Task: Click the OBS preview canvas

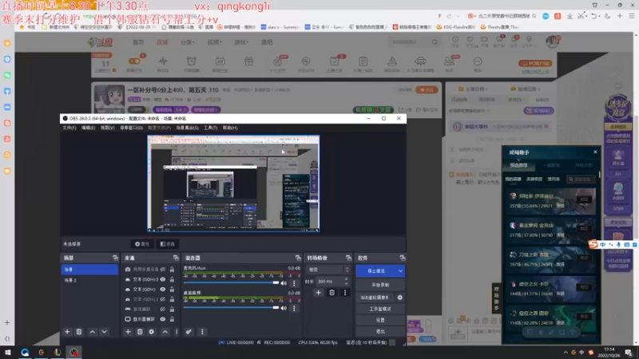Action: point(233,183)
